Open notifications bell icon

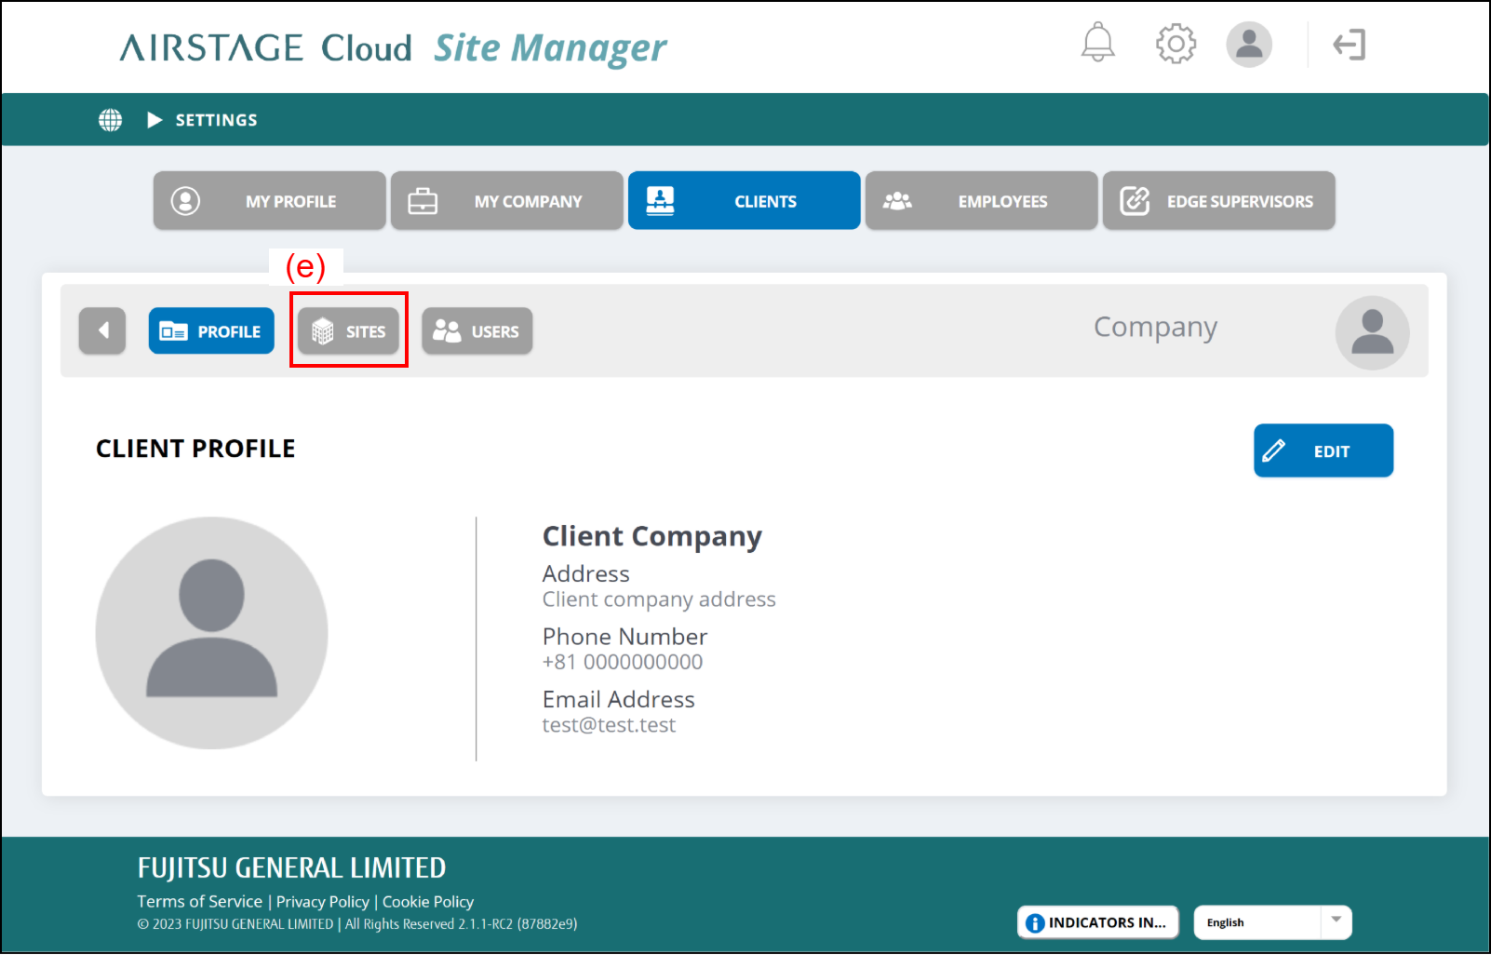1097,43
